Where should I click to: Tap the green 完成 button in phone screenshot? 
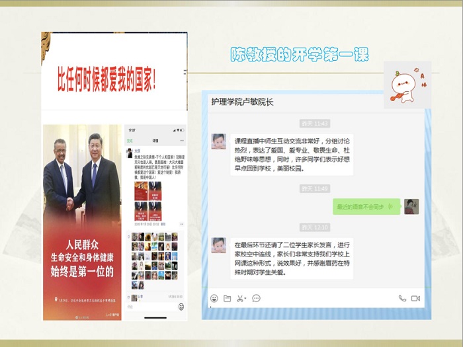pyautogui.click(x=130, y=141)
